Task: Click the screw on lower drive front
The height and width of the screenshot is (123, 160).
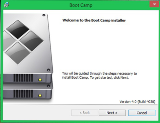Action: (x=48, y=86)
